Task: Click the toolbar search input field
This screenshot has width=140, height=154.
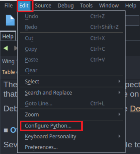Action: [132, 20]
